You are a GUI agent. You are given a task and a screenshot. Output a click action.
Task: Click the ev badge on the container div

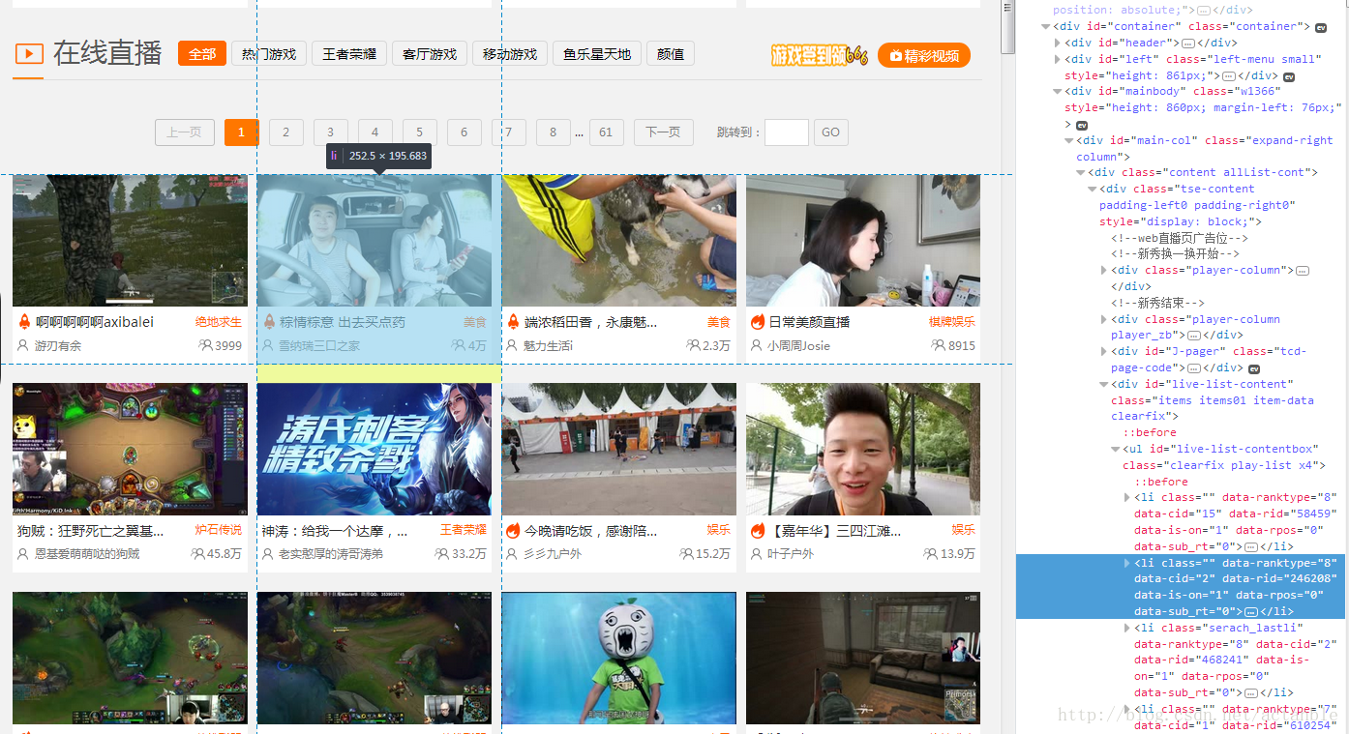click(x=1321, y=27)
